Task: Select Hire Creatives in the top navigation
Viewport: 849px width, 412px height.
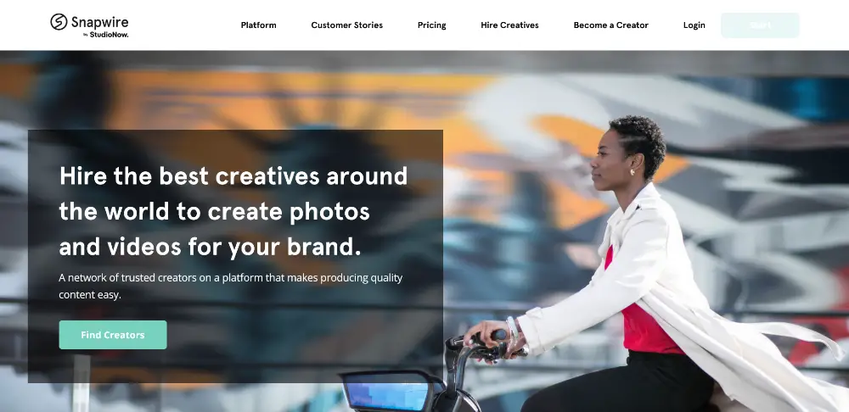Action: tap(509, 25)
